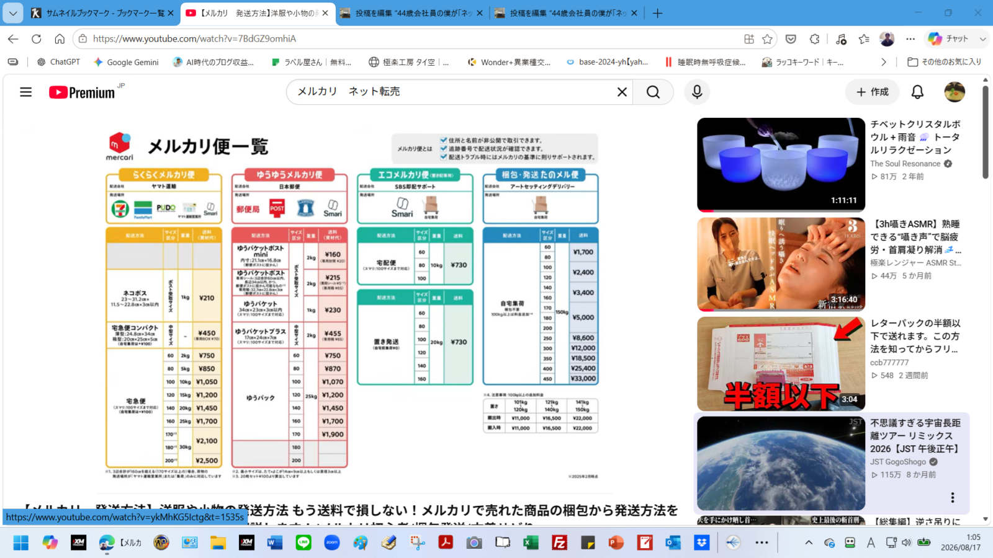Open split screen from the address bar
The image size is (993, 558).
(749, 38)
